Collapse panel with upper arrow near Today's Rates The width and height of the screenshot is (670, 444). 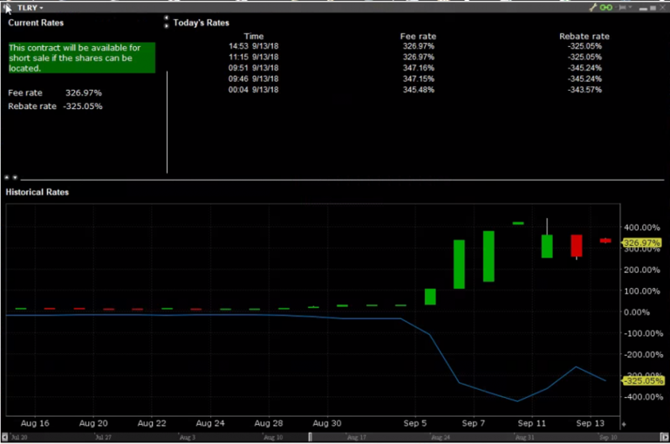coord(167,17)
